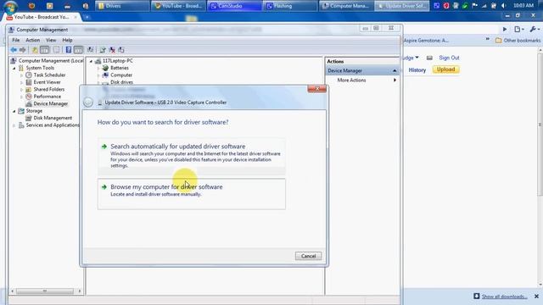Click the green checkmark tray icon
This screenshot has height=305, width=543.
click(x=465, y=6)
